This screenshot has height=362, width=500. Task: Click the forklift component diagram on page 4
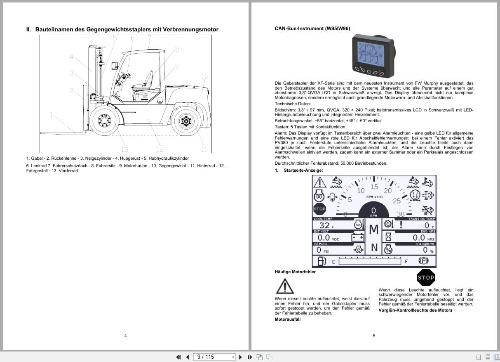coord(125,94)
